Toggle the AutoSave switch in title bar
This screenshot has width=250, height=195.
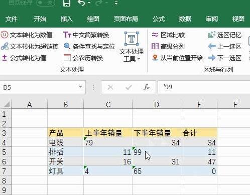pyautogui.click(x=46, y=3)
